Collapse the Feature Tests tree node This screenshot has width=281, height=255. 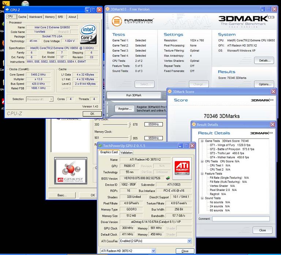pos(202,174)
